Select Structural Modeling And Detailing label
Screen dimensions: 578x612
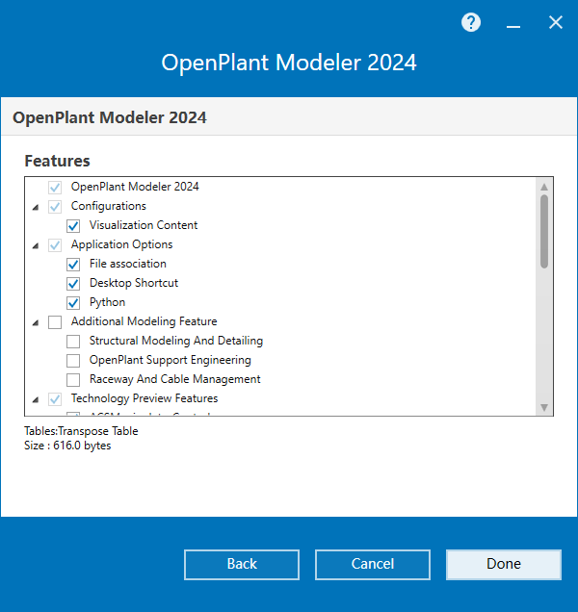[x=176, y=341]
